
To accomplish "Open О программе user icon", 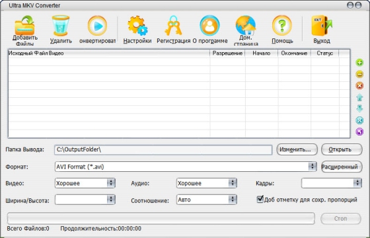I will tap(209, 26).
